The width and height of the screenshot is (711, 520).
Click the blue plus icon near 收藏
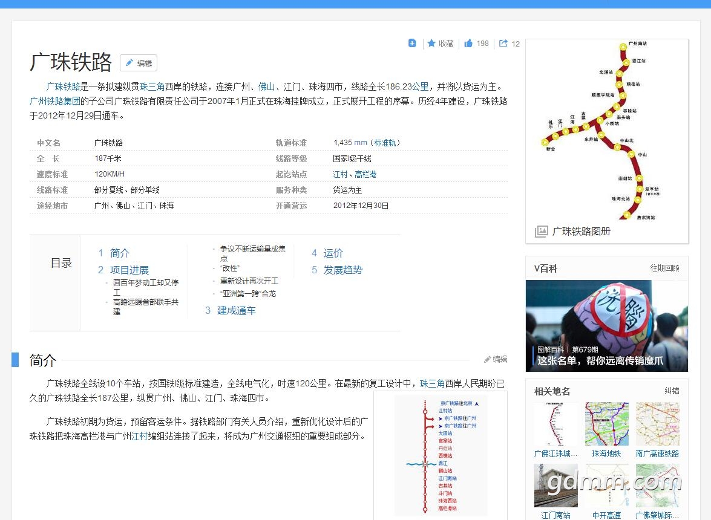[411, 43]
